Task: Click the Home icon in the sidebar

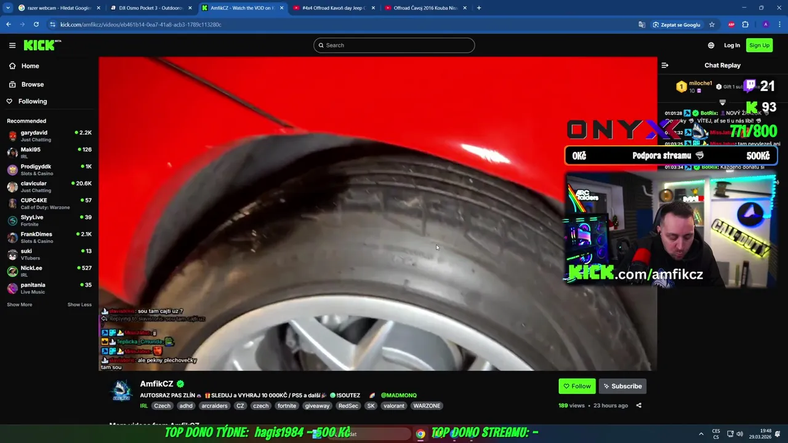Action: (x=12, y=66)
